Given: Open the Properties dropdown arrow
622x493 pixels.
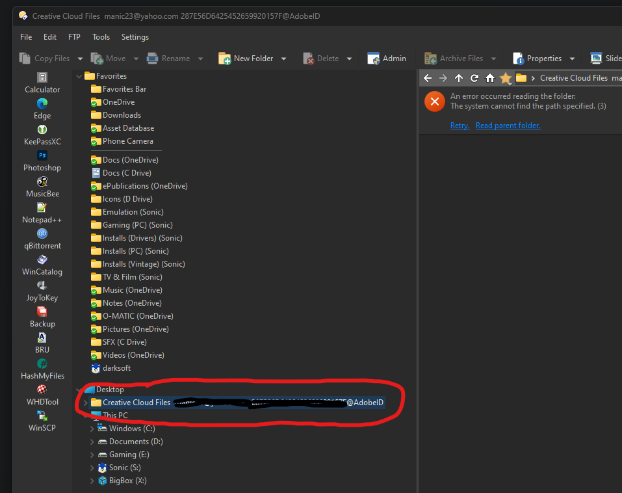Looking at the screenshot, I should click(572, 59).
